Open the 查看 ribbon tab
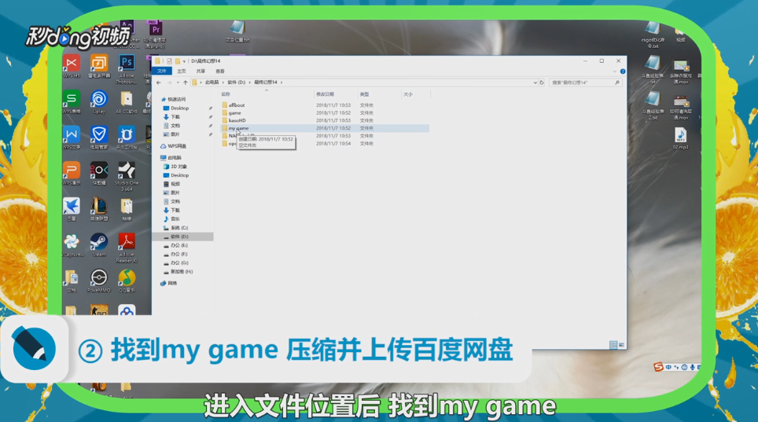 coord(220,72)
